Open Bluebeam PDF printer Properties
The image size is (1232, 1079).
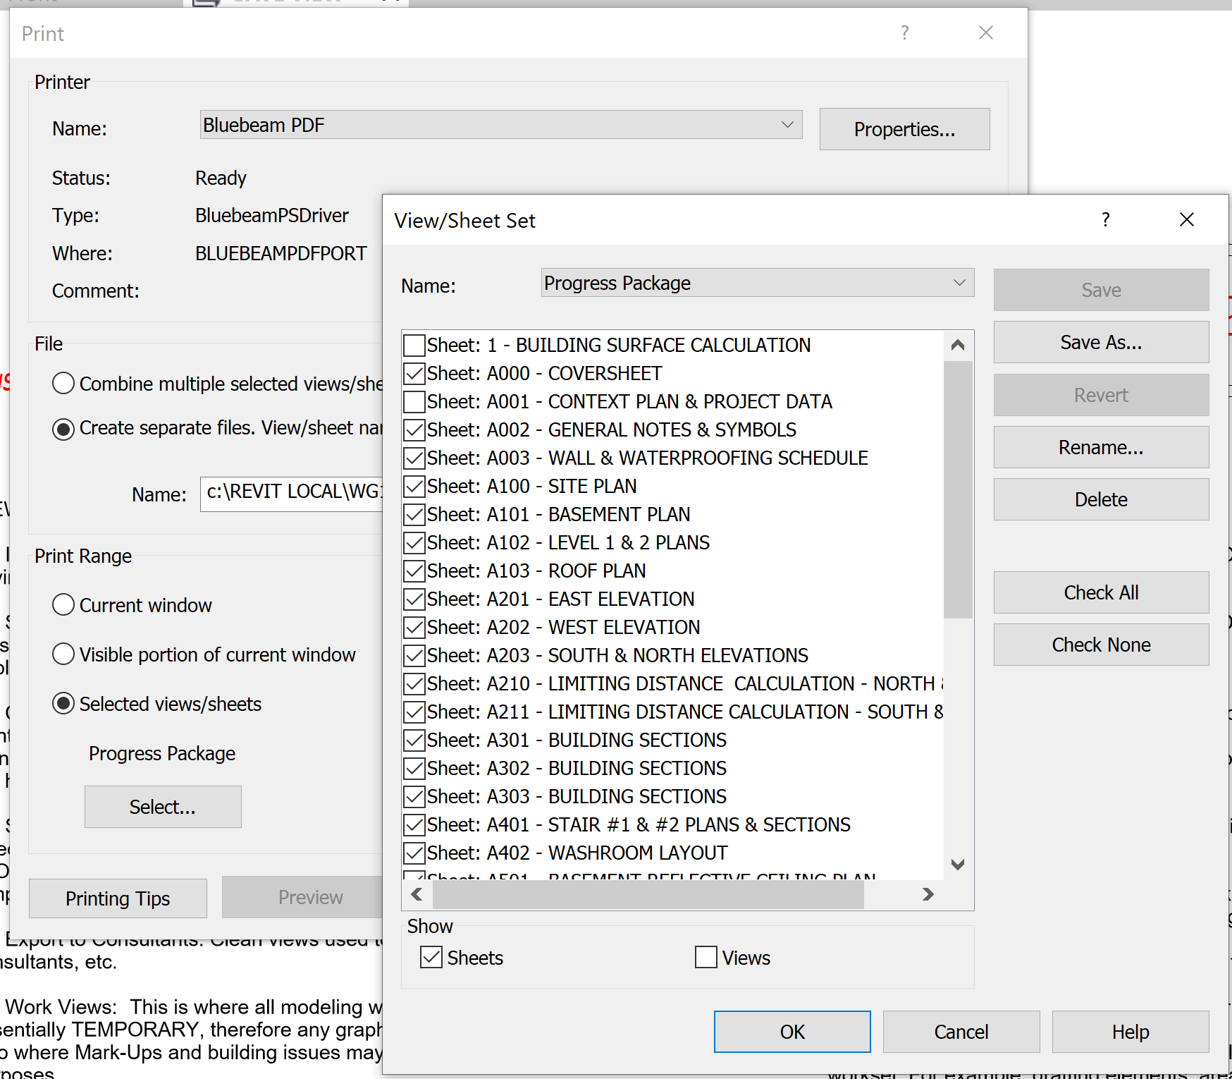pyautogui.click(x=904, y=129)
